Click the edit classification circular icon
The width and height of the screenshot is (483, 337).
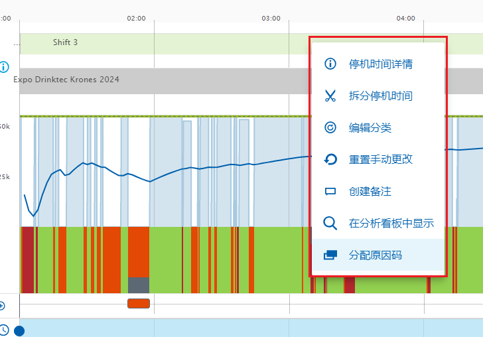pyautogui.click(x=330, y=128)
